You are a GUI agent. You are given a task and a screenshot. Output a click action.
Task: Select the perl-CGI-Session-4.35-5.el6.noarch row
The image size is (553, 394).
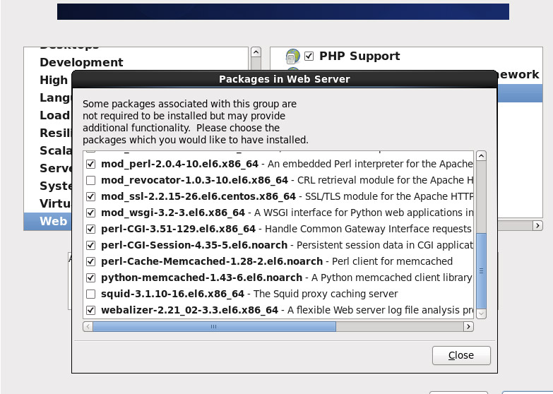pos(278,245)
